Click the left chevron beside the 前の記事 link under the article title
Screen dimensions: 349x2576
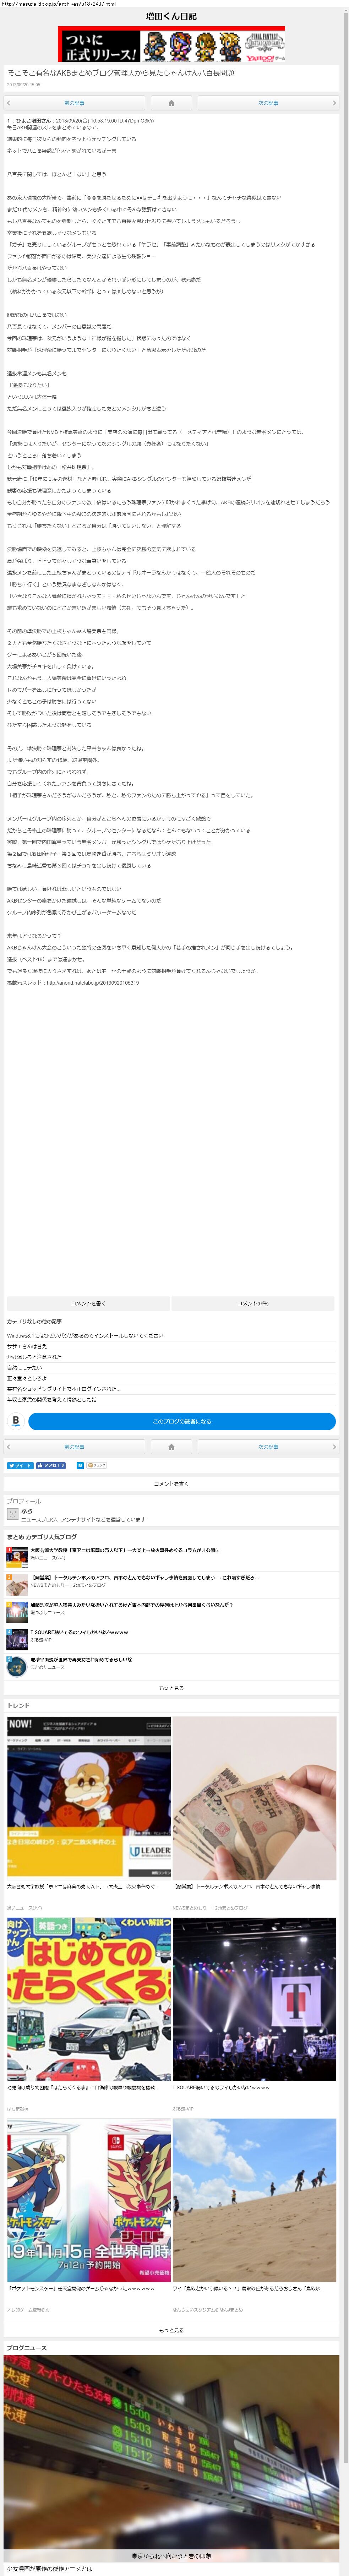coord(9,103)
